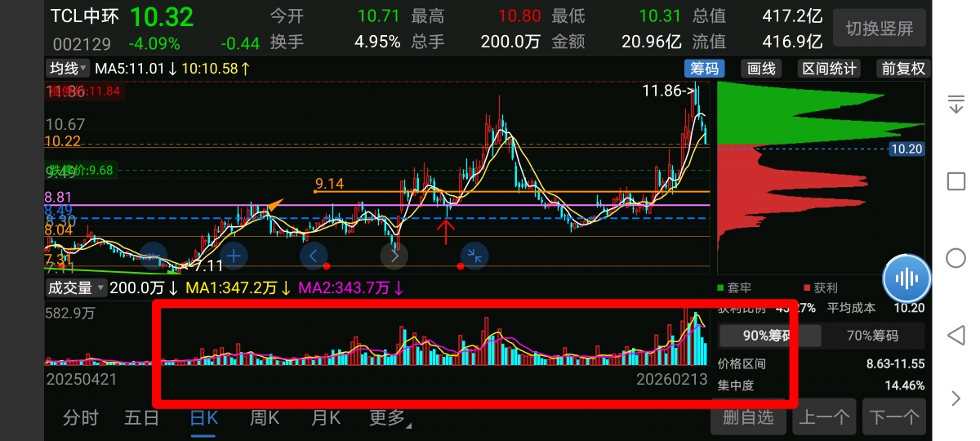Open the floating voice assistant button

pos(906,278)
